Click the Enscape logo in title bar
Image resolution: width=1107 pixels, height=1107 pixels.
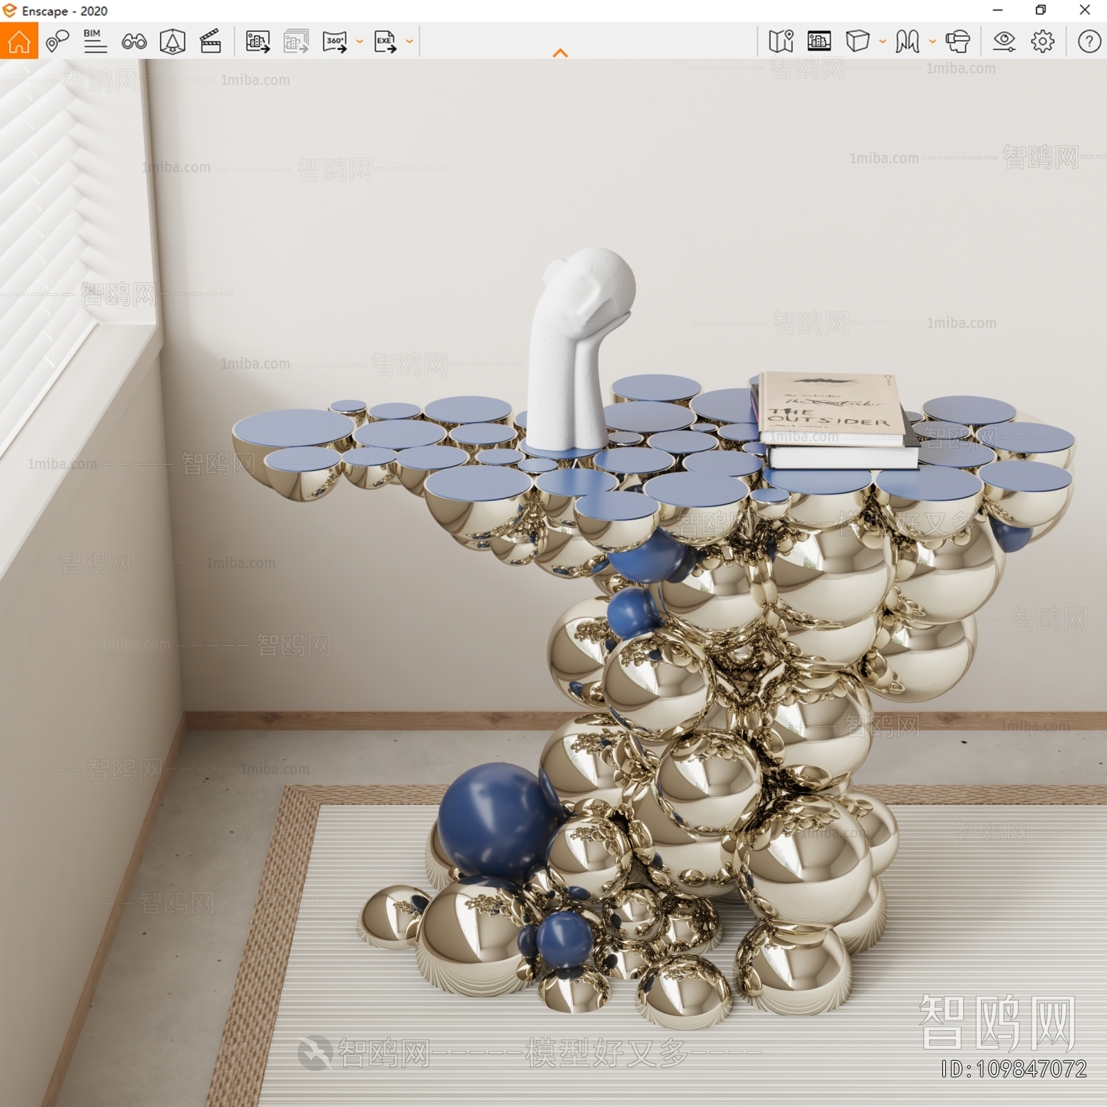[9, 10]
